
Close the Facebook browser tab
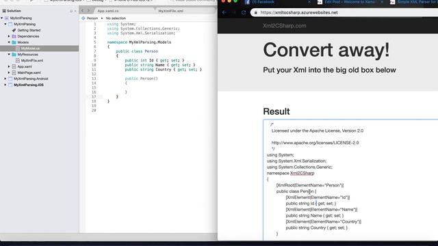[309, 2]
